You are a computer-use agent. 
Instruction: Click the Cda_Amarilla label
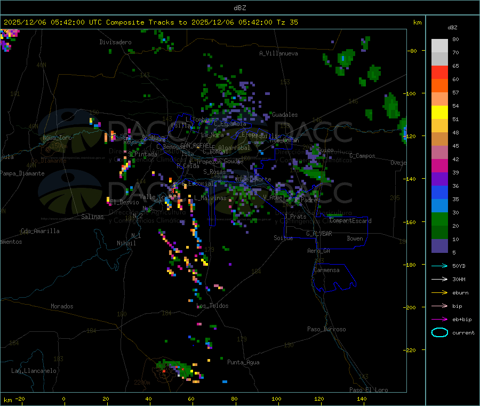coord(40,231)
